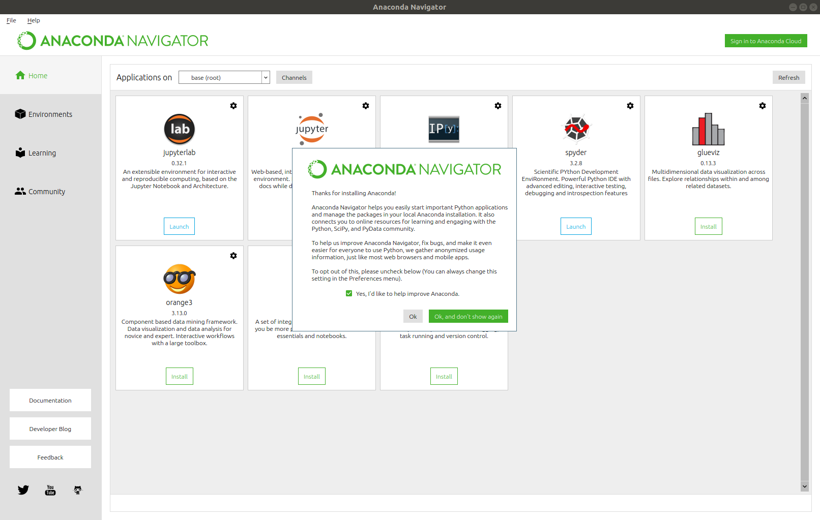Open IPython qtconsole options gear
This screenshot has width=820, height=520.
(498, 106)
